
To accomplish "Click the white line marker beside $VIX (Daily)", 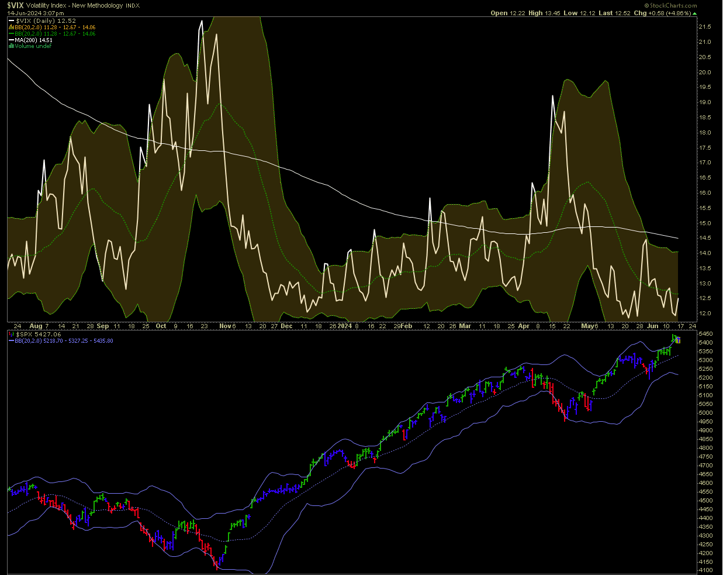I will coord(11,21).
